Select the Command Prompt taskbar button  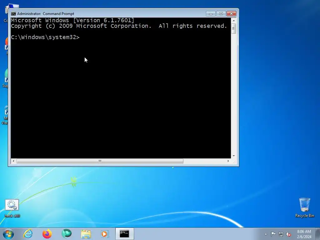pos(124,234)
